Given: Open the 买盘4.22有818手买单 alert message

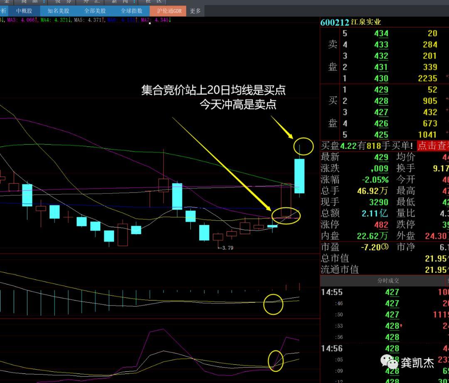Looking at the screenshot, I should pos(367,146).
